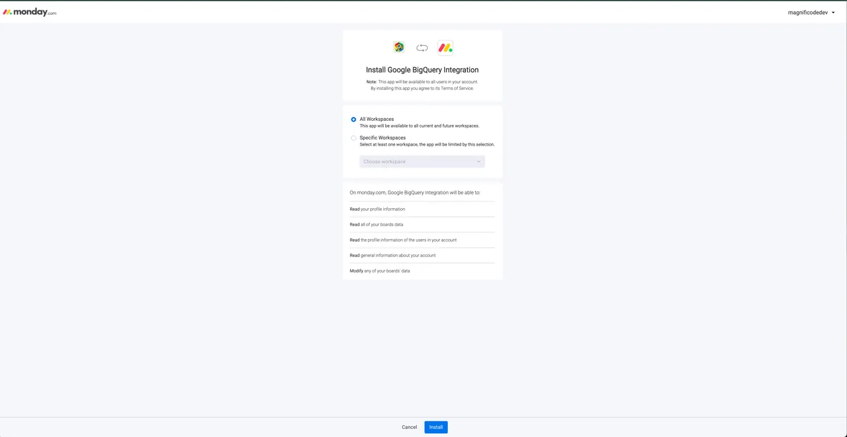
Task: Click the 'Google BigQuery Integration will be able to' line
Action: click(x=415, y=193)
